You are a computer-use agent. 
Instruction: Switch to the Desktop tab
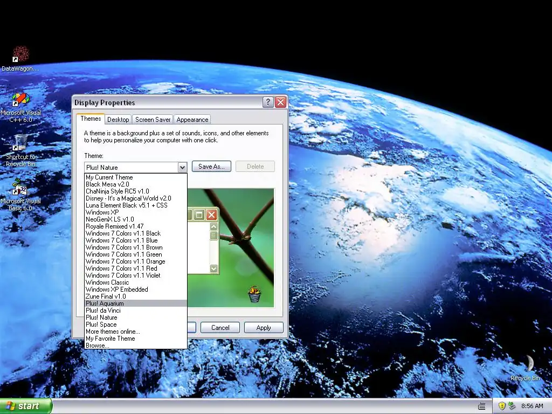(x=118, y=120)
